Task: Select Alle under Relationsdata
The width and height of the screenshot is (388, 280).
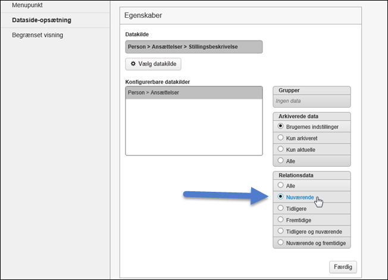Action: tap(280, 186)
